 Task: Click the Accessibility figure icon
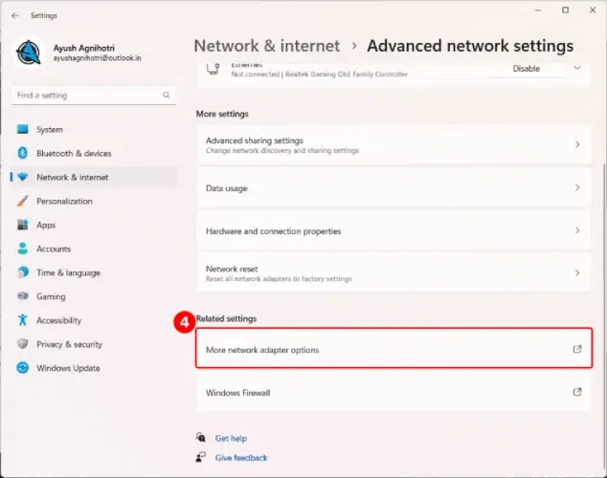pos(23,320)
